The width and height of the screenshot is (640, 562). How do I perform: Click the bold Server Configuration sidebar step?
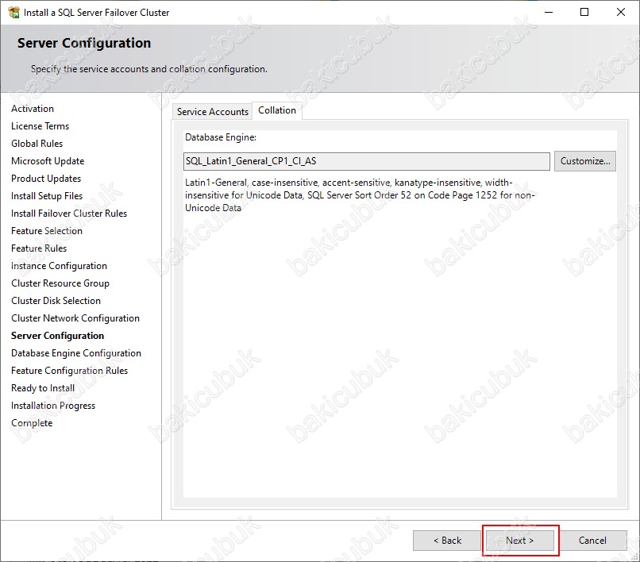[57, 336]
